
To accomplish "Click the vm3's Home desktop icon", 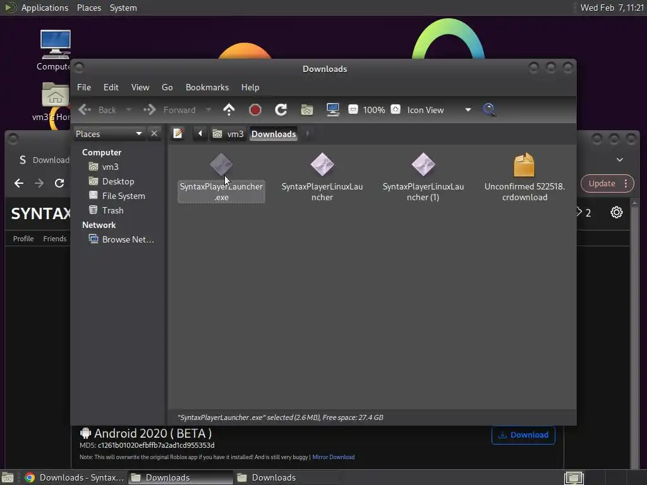I will coord(53,102).
